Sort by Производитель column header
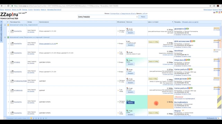Screen dimensions: 222x124 click(18, 22)
